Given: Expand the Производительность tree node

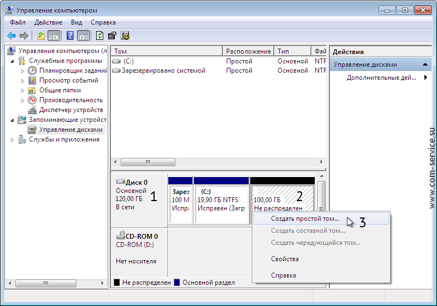Looking at the screenshot, I should [x=22, y=101].
